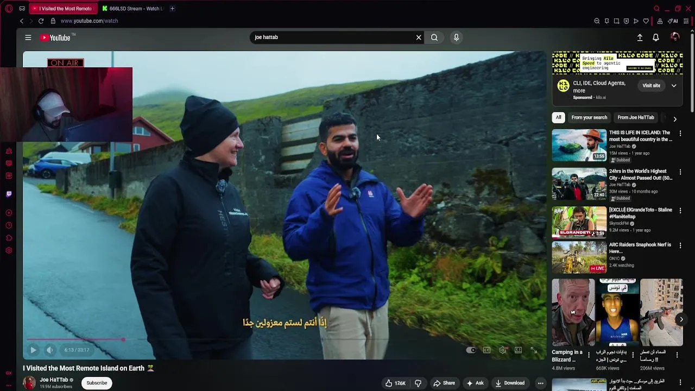Open the workspaces icon beside Opera logo
Image resolution: width=695 pixels, height=391 pixels.
[22, 9]
